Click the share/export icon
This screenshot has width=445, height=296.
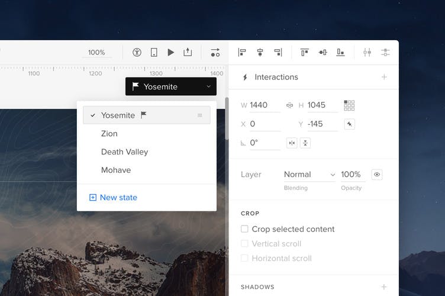coord(188,52)
